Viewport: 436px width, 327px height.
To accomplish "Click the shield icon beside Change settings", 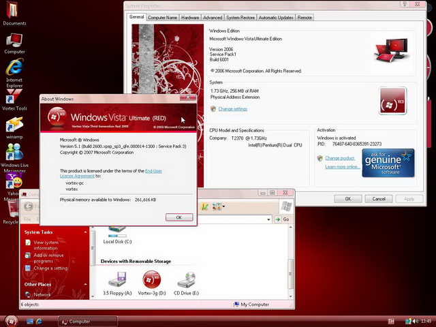I will (213, 109).
